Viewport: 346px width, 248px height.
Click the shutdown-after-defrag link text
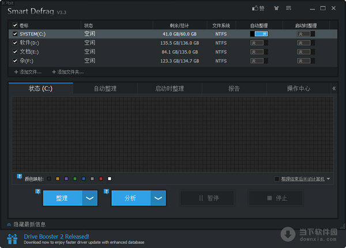[x=303, y=179]
